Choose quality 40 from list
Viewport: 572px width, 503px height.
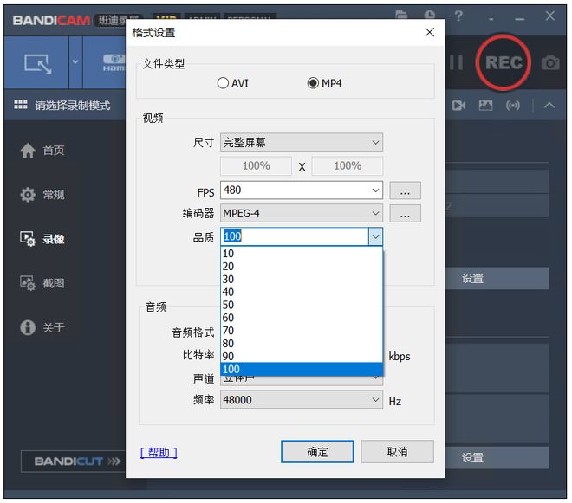(302, 292)
